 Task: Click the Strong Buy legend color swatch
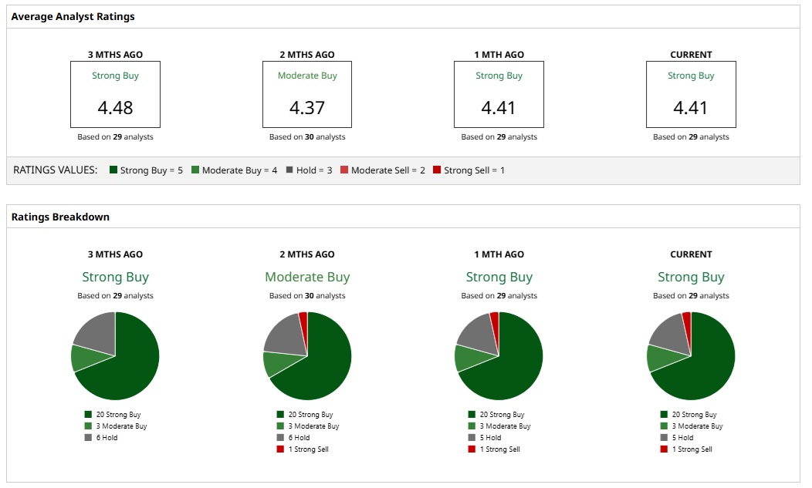(113, 170)
